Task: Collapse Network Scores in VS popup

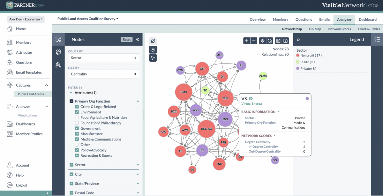Action: tap(274, 136)
